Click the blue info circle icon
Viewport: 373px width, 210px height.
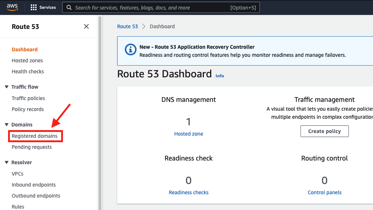pos(130,49)
